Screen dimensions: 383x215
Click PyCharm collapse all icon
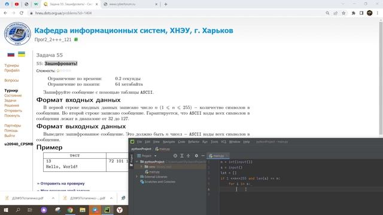coord(189,156)
